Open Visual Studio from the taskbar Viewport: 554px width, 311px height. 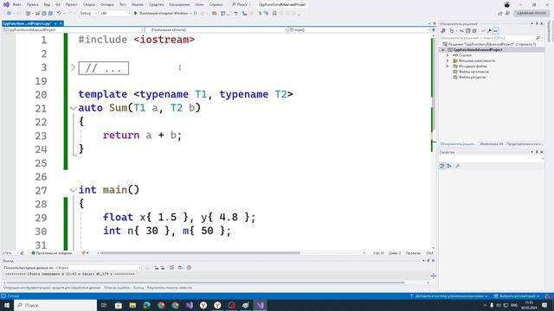(x=260, y=305)
